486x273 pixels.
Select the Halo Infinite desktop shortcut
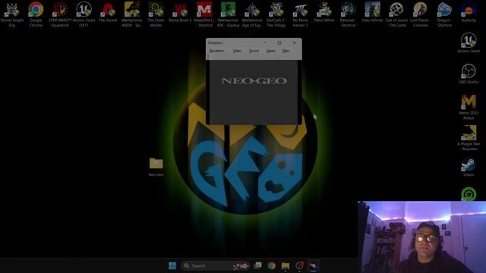click(x=372, y=12)
